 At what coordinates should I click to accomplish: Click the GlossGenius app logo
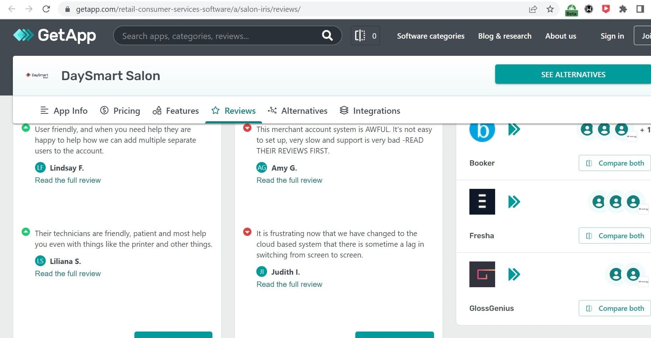pyautogui.click(x=482, y=274)
